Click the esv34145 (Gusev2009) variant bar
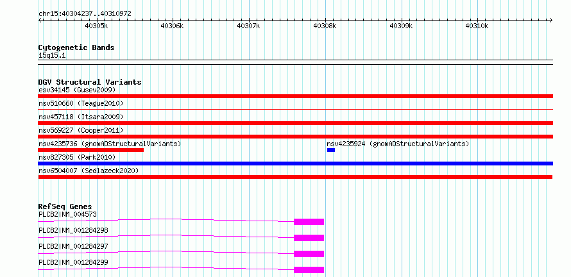Viewport: 571px width, 277px height. (295, 96)
